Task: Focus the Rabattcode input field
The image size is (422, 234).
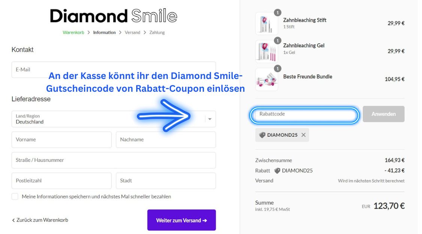Action: 304,115
